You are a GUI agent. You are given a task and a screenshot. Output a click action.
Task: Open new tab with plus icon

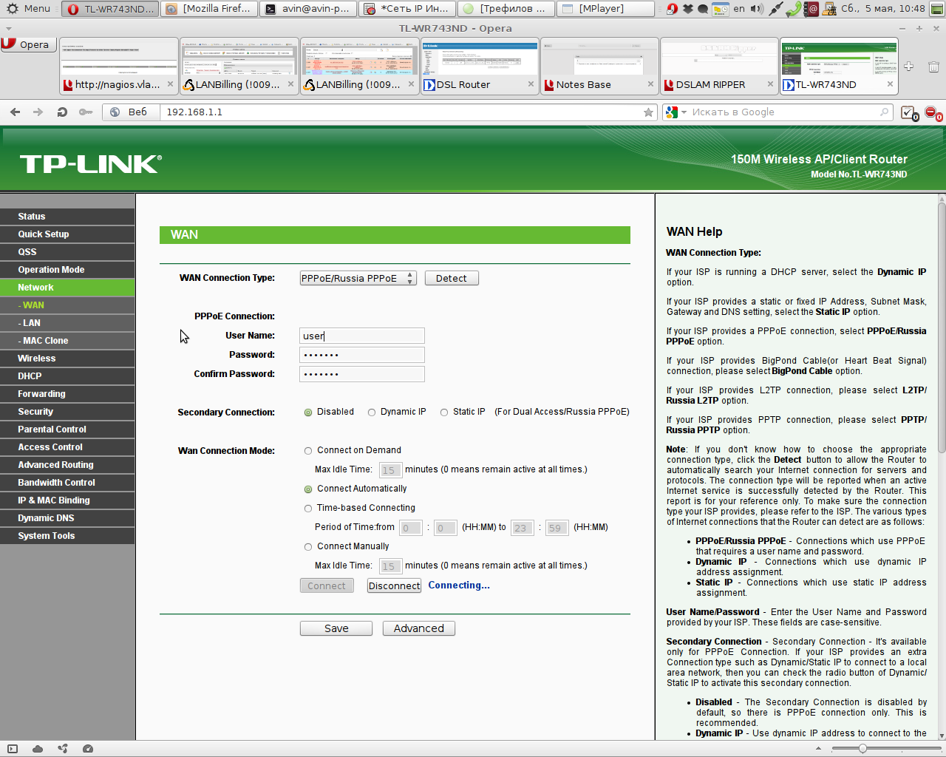click(909, 67)
